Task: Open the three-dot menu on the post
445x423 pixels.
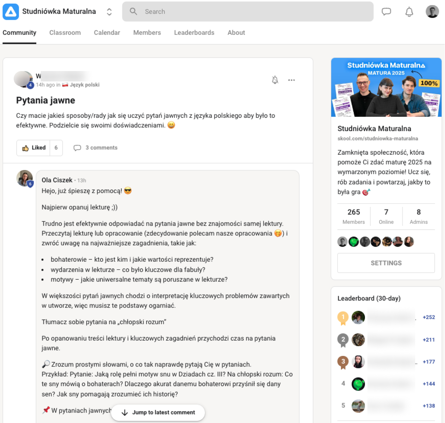Action: (x=291, y=80)
